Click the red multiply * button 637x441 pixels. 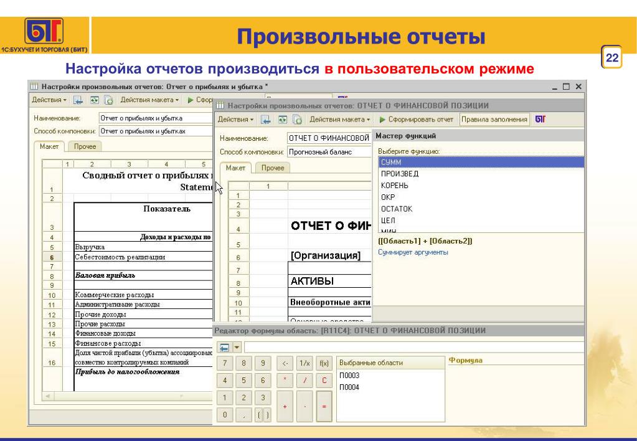tap(285, 381)
